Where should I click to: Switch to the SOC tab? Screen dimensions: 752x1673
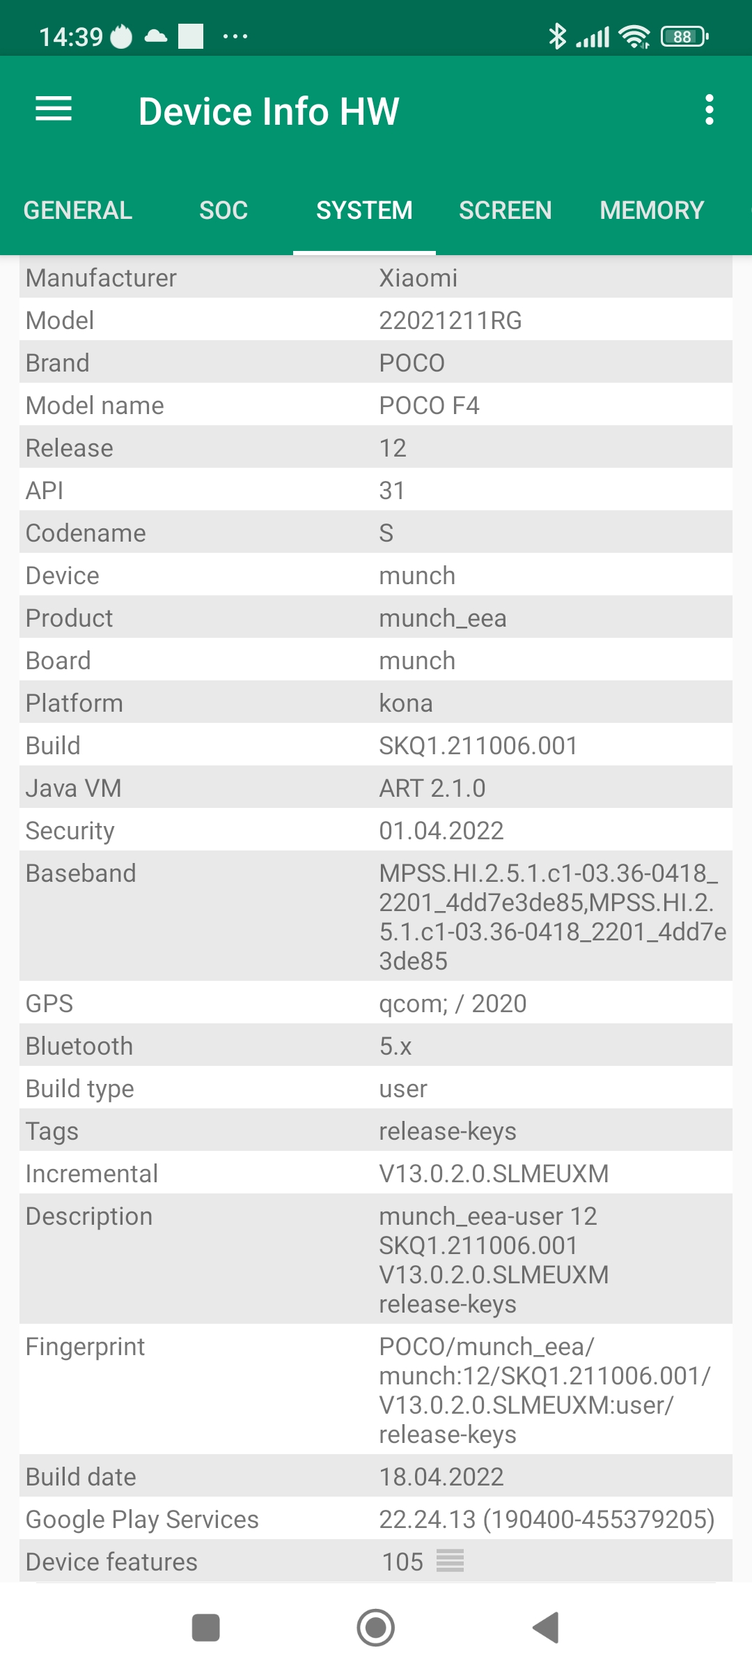pos(224,211)
